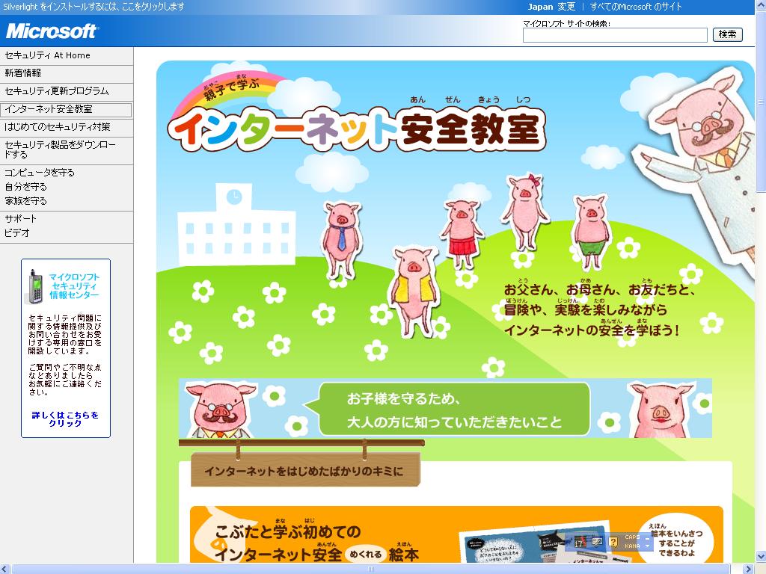Click the horizontal scrollbar left arrow
Screen dimensions: 766x574
pyautogui.click(x=5, y=569)
